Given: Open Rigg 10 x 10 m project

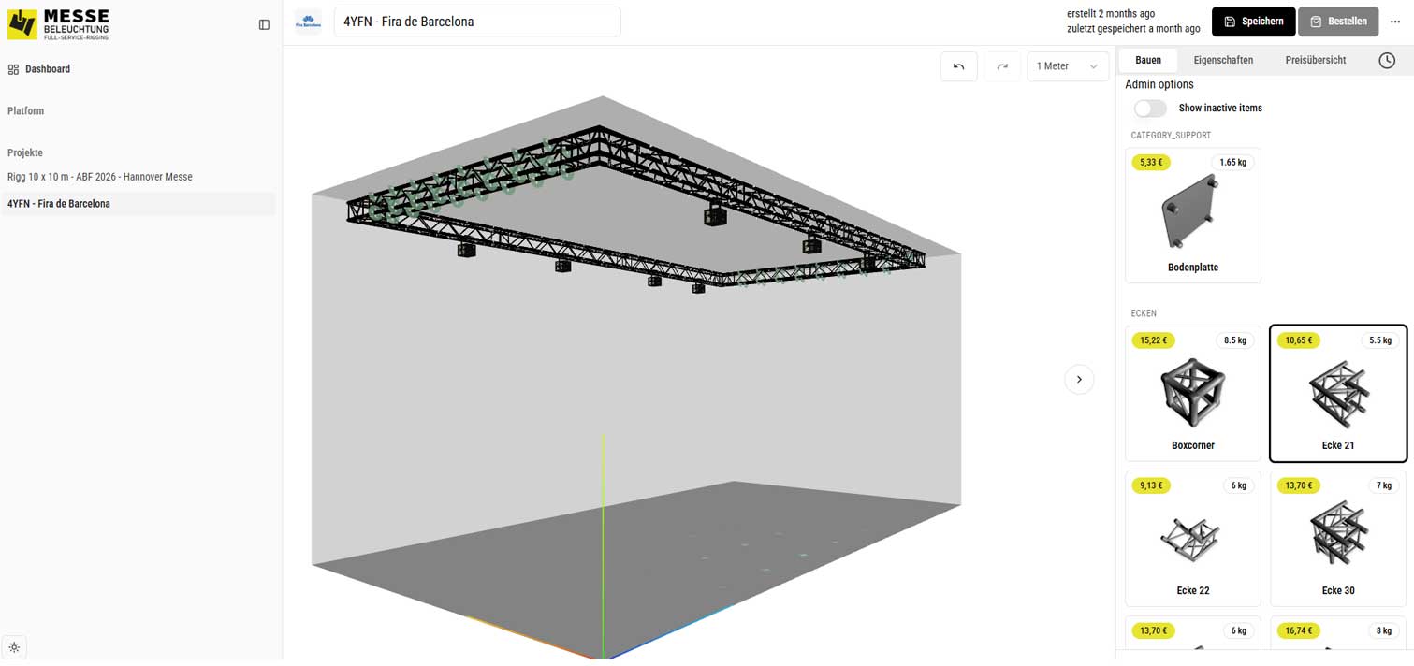Looking at the screenshot, I should coord(100,177).
